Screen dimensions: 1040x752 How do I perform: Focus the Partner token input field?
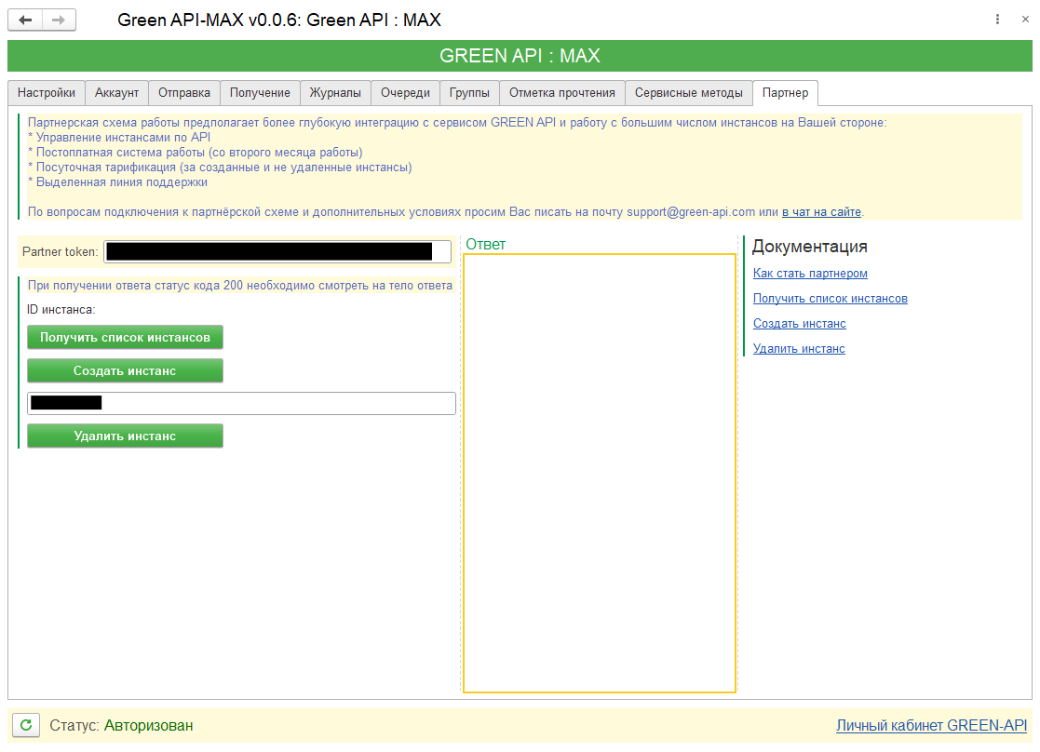[277, 251]
